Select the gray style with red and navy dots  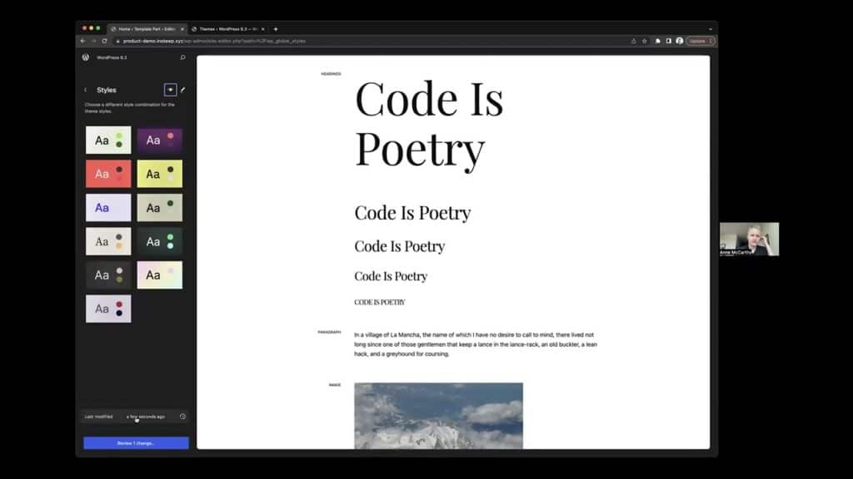click(x=108, y=309)
